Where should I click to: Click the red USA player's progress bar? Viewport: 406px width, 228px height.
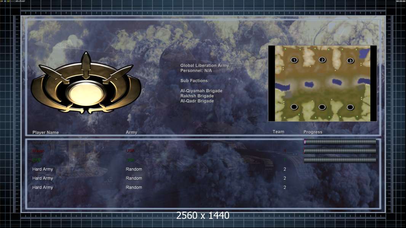pos(340,151)
